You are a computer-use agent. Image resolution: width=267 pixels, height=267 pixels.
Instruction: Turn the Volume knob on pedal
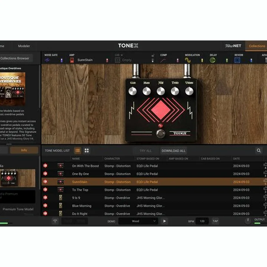[189, 91]
